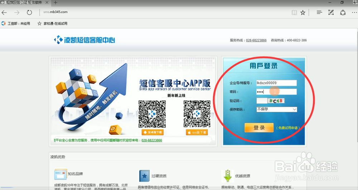
Task: Click the address bar sms.mb345.com
Action: pos(55,12)
